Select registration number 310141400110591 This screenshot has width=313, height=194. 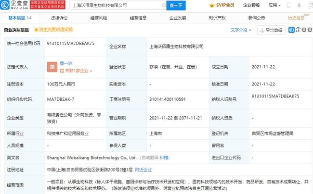(x=168, y=99)
